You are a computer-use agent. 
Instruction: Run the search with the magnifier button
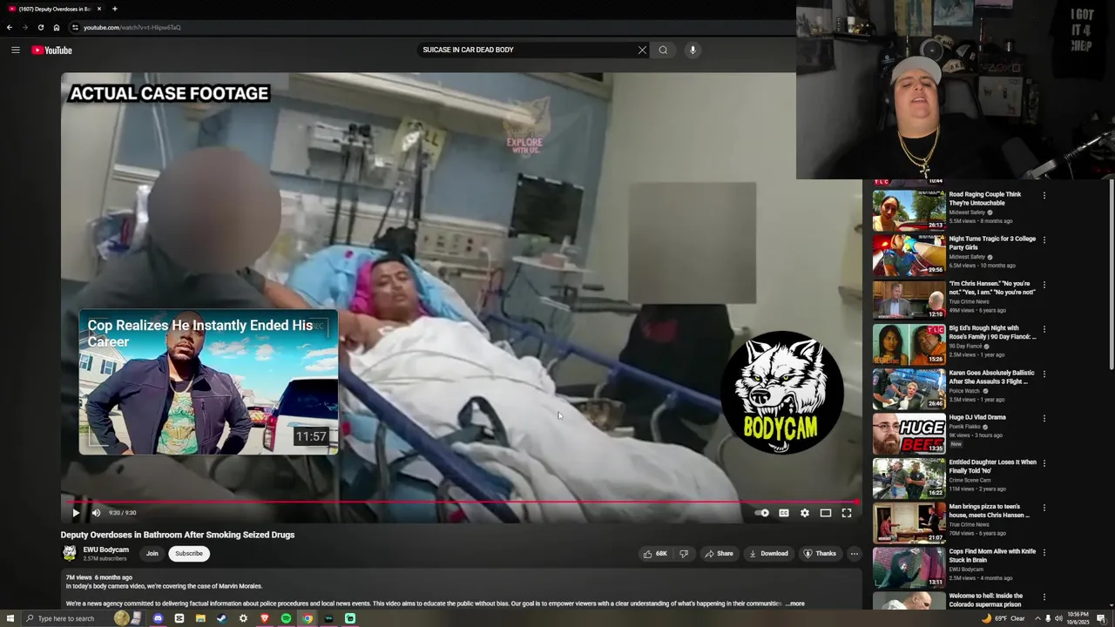coord(663,50)
